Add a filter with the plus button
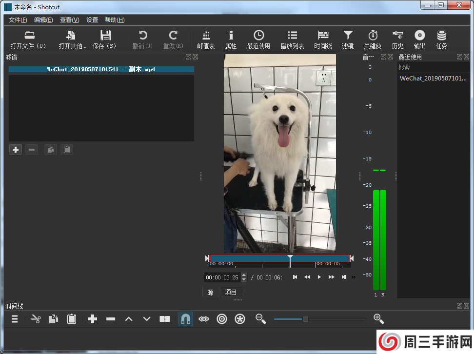474x354 pixels. point(16,150)
